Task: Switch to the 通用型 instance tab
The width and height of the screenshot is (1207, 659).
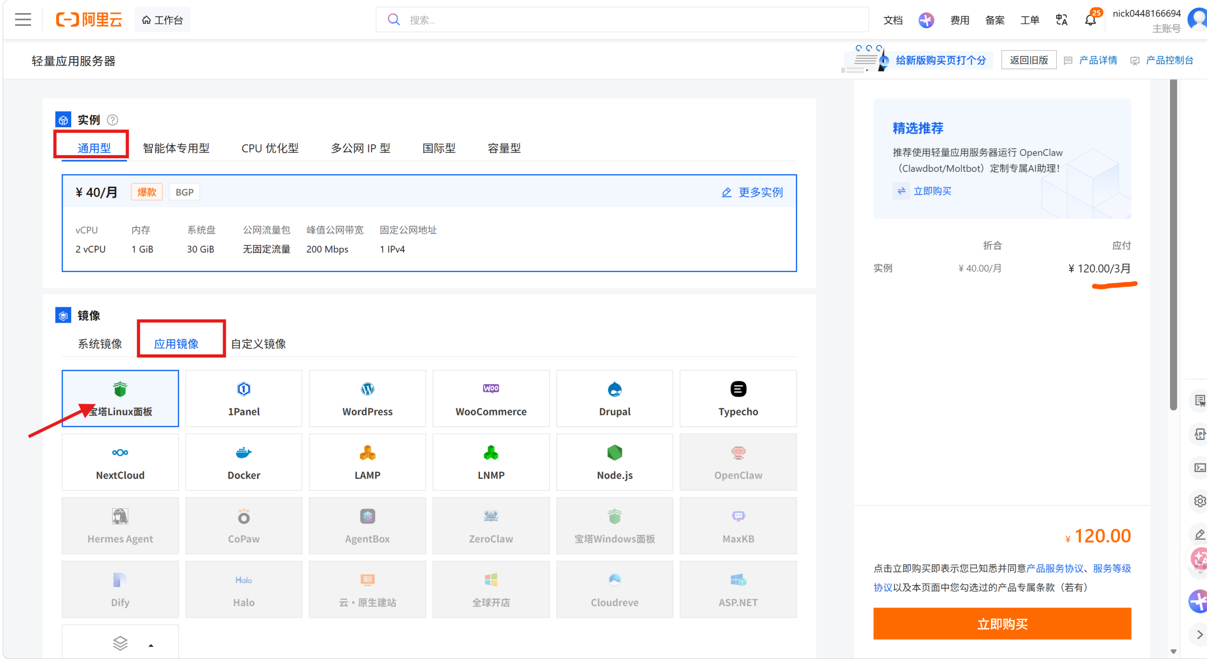Action: [x=94, y=148]
